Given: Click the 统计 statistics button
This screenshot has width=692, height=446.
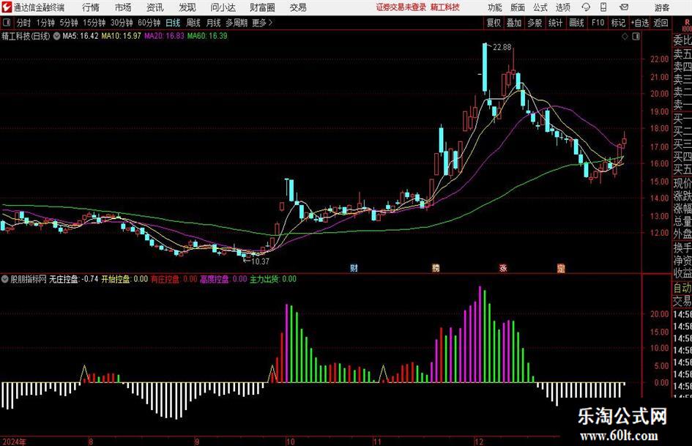Looking at the screenshot, I should 555,23.
